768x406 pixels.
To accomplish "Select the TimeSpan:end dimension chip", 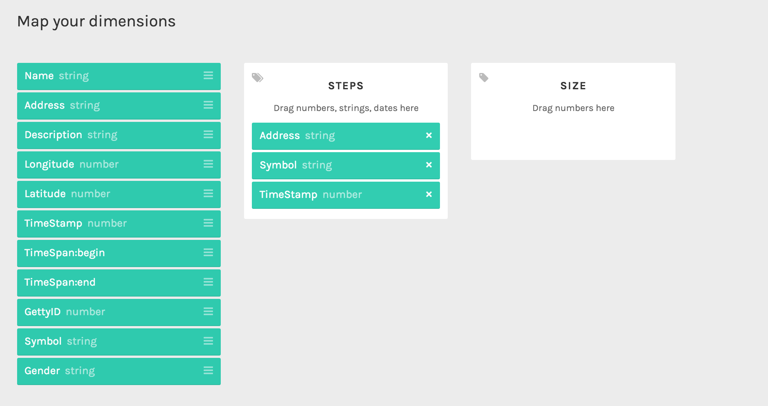I will click(119, 283).
